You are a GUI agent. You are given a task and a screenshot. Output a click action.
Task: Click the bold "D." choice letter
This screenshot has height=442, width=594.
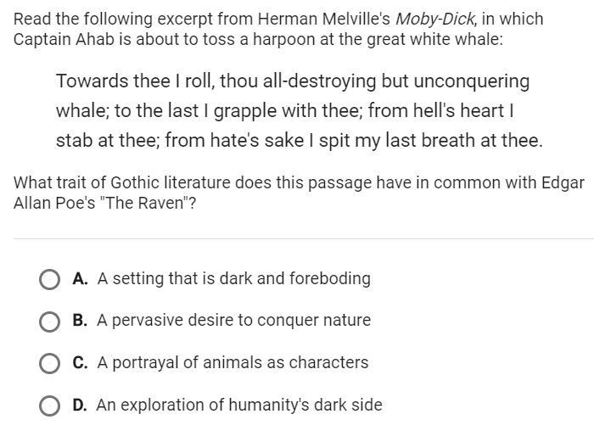80,405
